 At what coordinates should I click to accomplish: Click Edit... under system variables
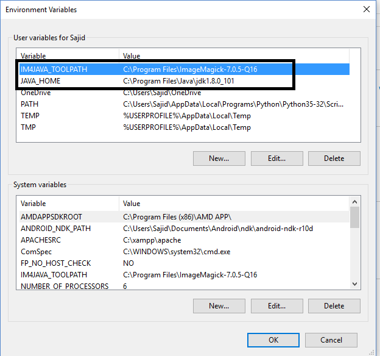[x=276, y=306]
